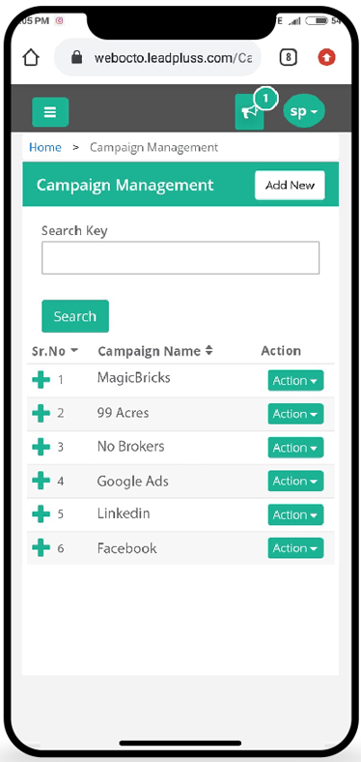Open the Action dropdown for Linkedin
The image size is (361, 762).
click(295, 514)
